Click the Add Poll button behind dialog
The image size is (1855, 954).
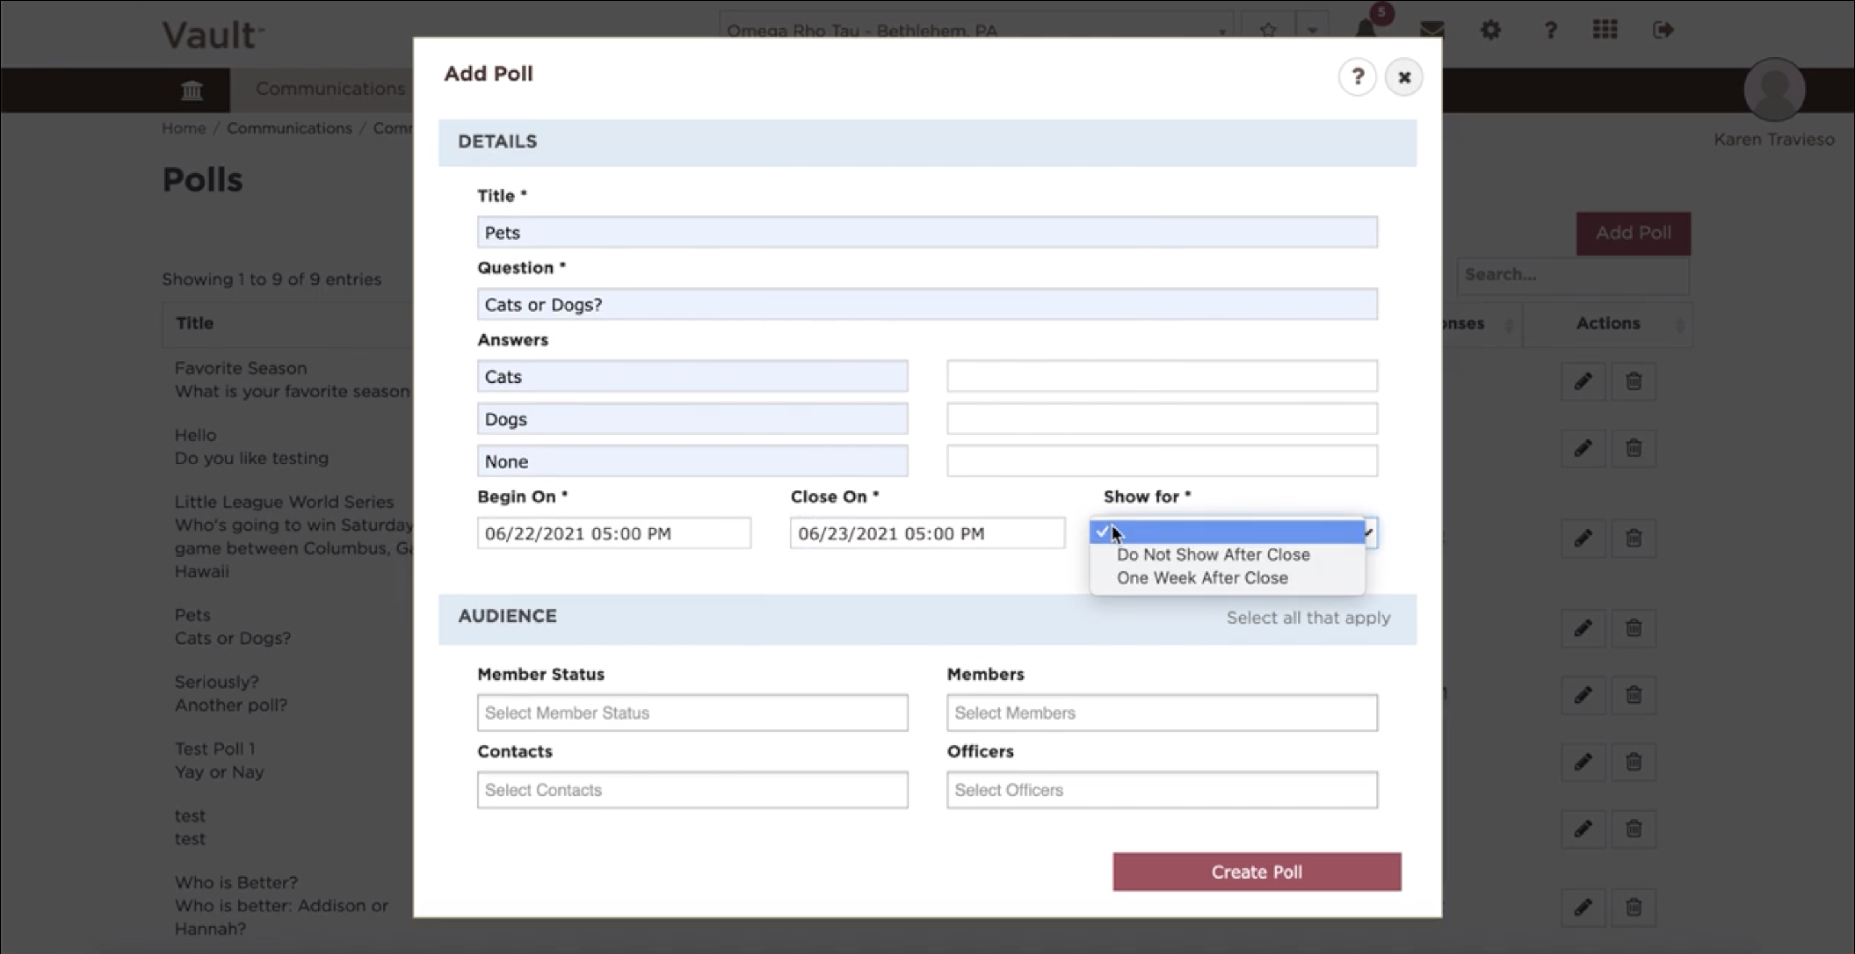[x=1633, y=233]
